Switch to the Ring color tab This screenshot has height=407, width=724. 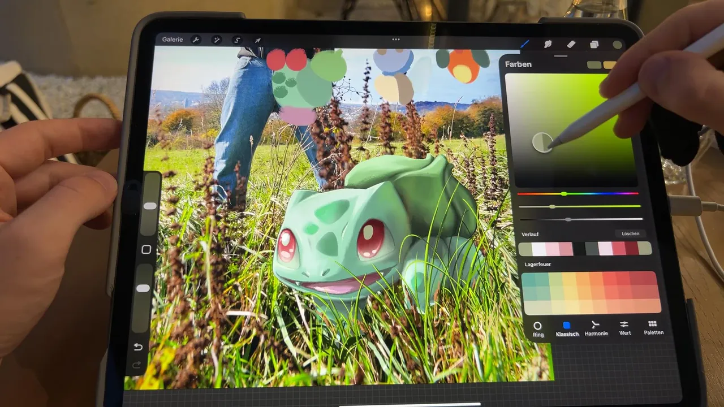[x=538, y=329]
